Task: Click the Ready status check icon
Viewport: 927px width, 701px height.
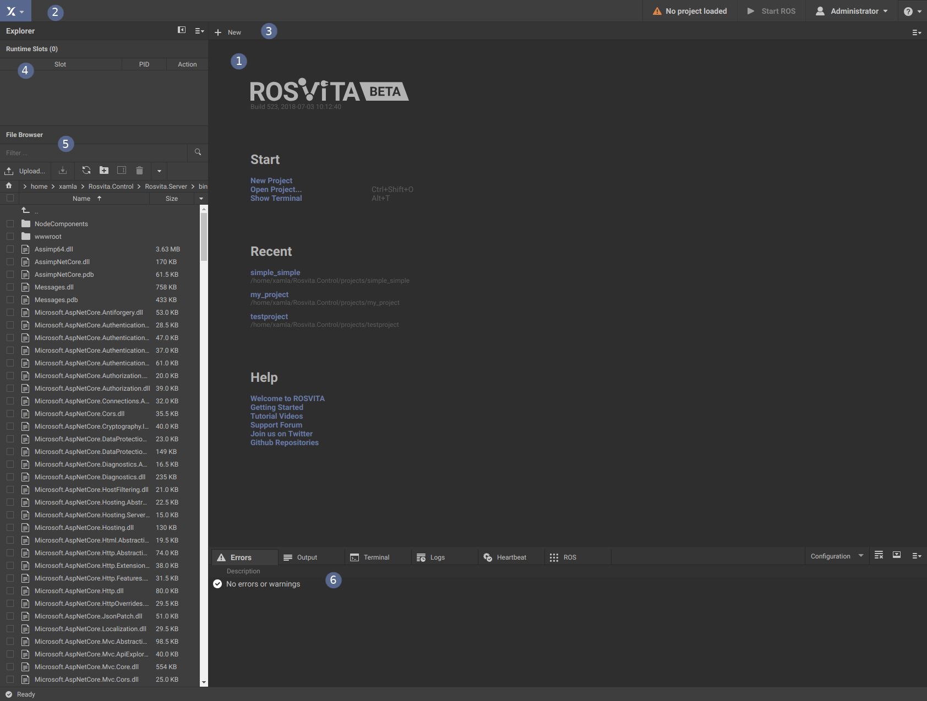Action: coord(9,694)
